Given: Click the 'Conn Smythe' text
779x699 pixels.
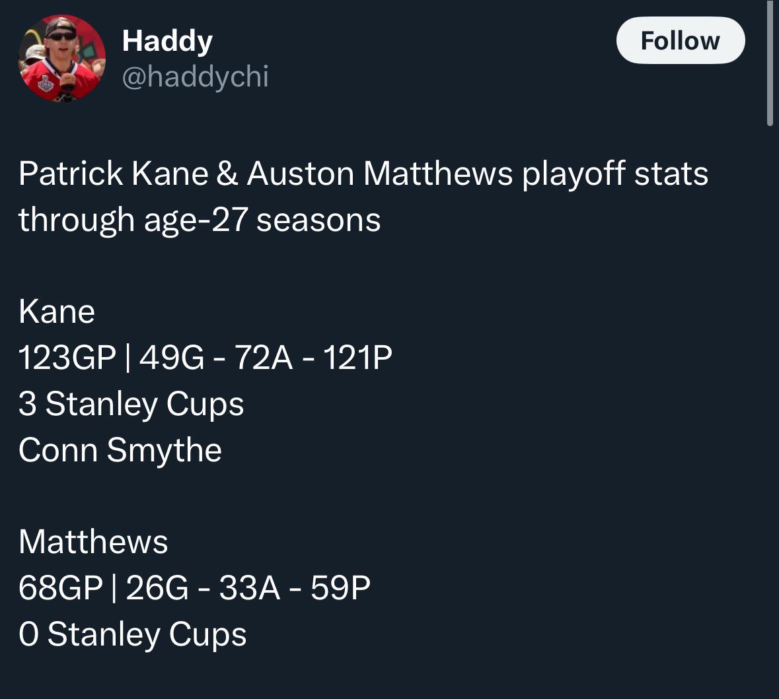Looking at the screenshot, I should coord(120,450).
